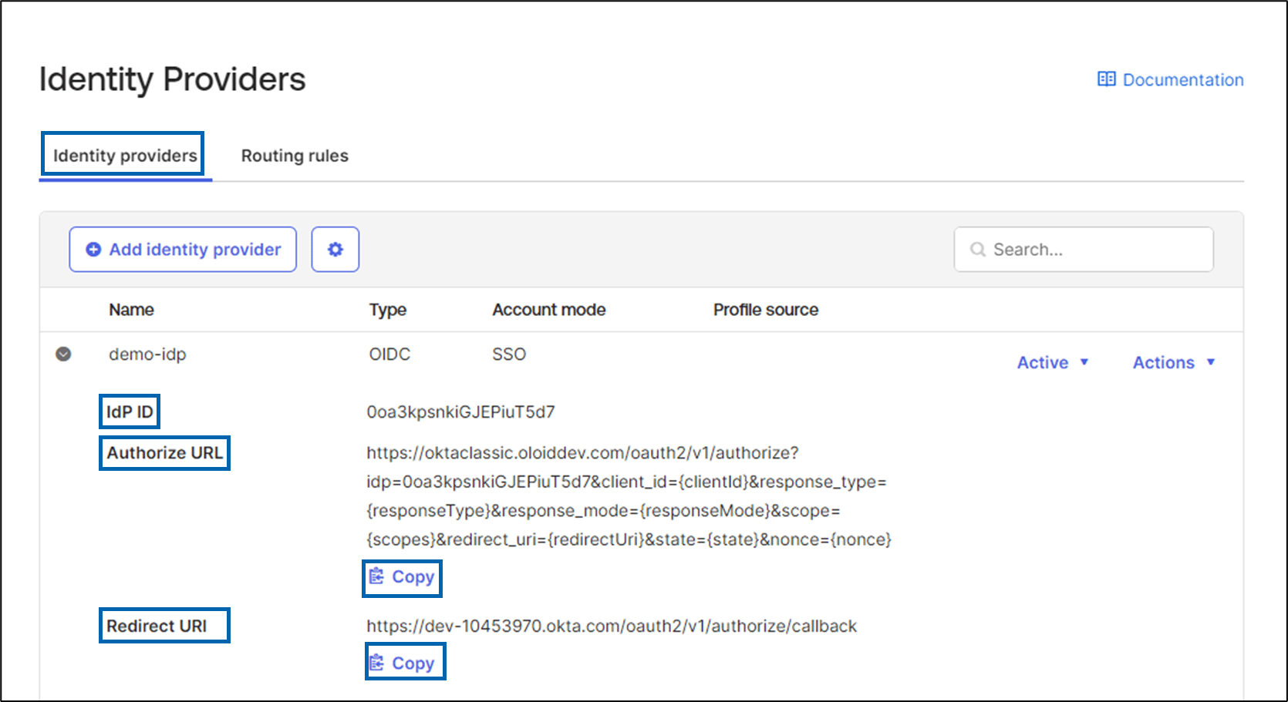Open the Actions dropdown for demo-idp

coord(1174,362)
